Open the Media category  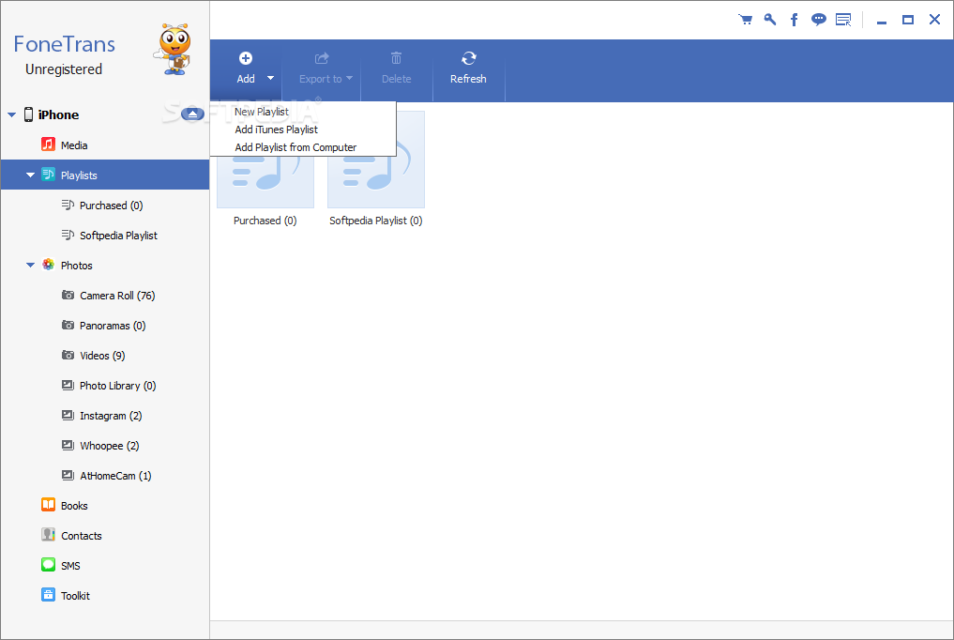[74, 145]
